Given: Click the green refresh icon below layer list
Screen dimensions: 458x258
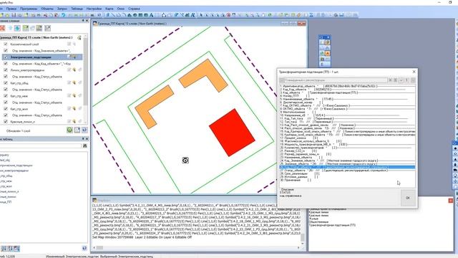Looking at the screenshot, I should tap(69, 130).
